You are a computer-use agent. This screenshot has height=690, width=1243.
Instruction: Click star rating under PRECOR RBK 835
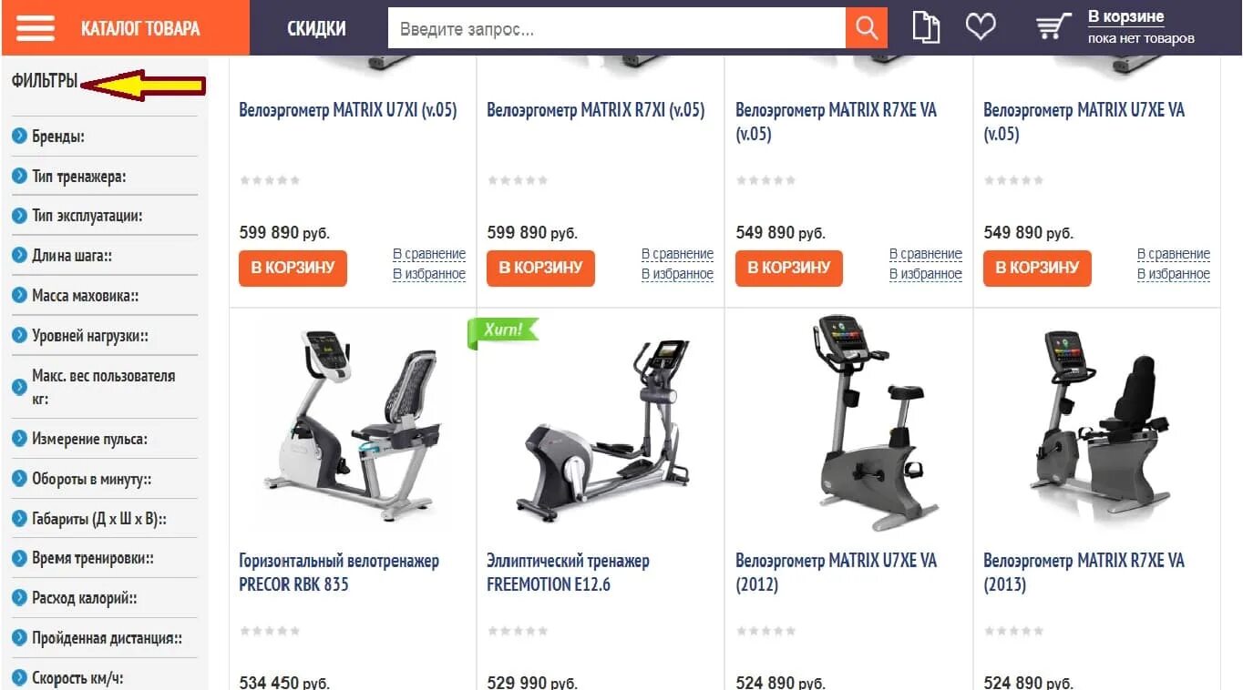click(x=270, y=631)
